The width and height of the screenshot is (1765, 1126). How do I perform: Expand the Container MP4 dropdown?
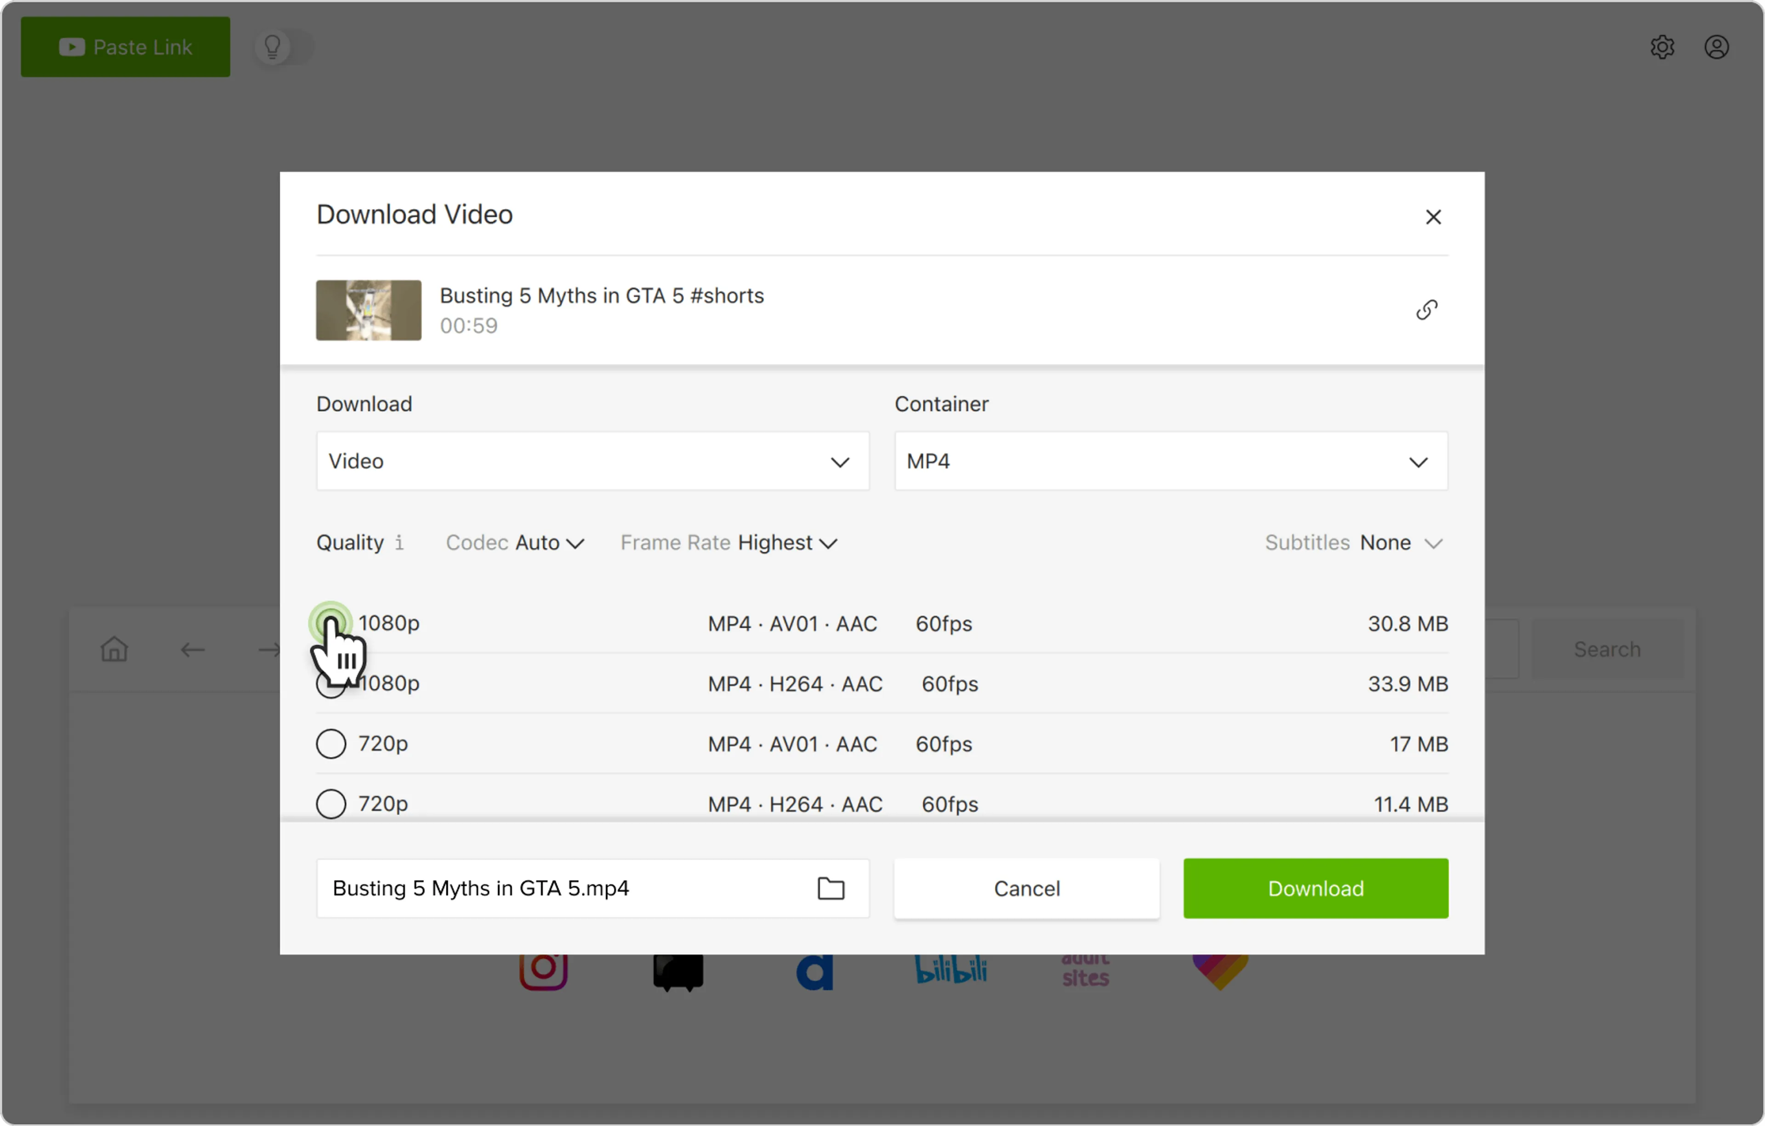click(x=1170, y=462)
